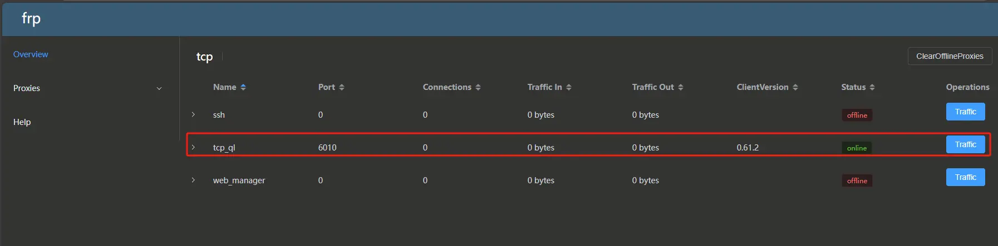Expand the web_manager proxy row
Viewport: 998px width, 246px height.
[193, 180]
